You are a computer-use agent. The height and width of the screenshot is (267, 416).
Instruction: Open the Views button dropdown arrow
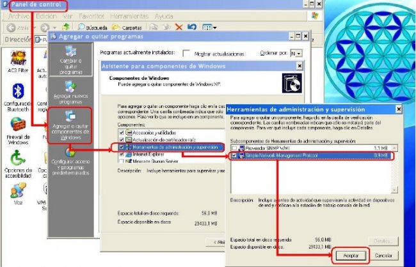click(214, 27)
